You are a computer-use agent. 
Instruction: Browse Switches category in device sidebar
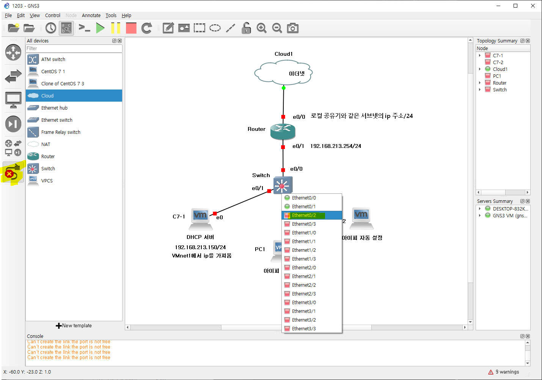coord(13,76)
